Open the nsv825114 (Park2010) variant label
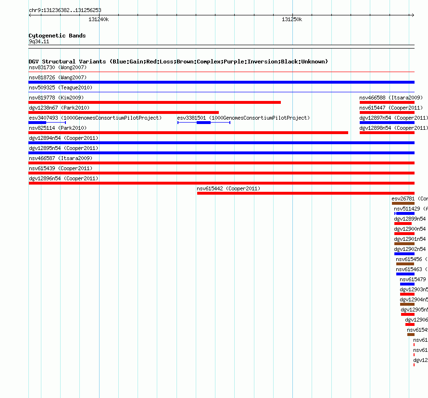 58,128
